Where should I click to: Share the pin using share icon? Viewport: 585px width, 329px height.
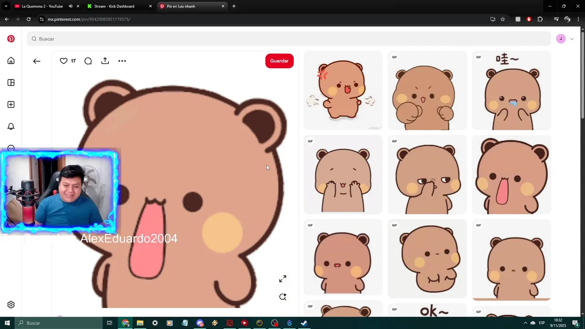(x=105, y=61)
